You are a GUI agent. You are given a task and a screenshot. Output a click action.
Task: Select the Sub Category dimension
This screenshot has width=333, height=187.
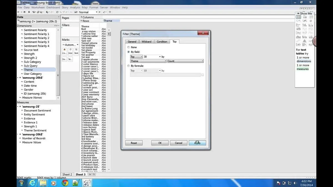click(x=32, y=62)
